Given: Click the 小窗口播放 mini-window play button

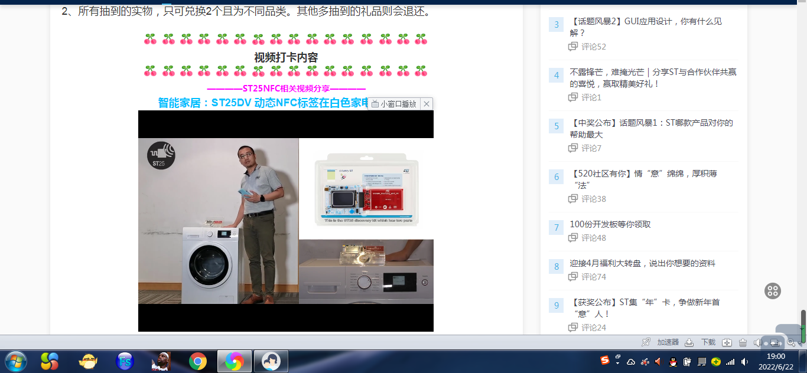Looking at the screenshot, I should pyautogui.click(x=393, y=104).
